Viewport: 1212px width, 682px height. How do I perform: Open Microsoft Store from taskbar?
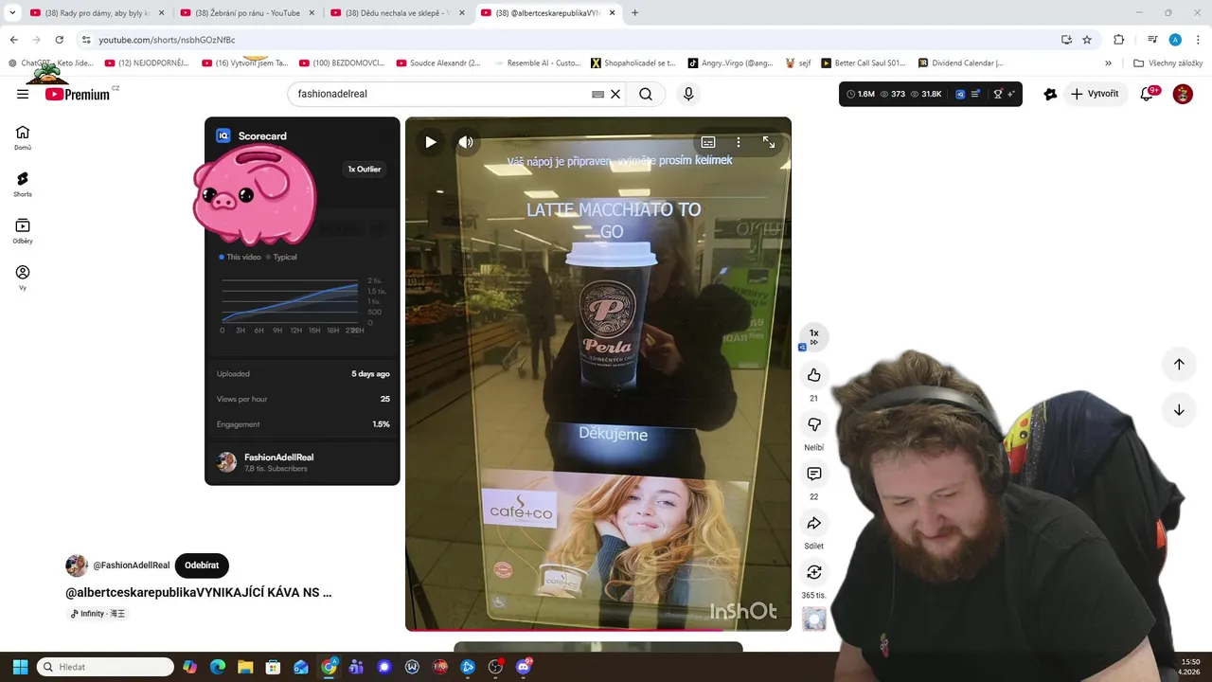pos(273,667)
